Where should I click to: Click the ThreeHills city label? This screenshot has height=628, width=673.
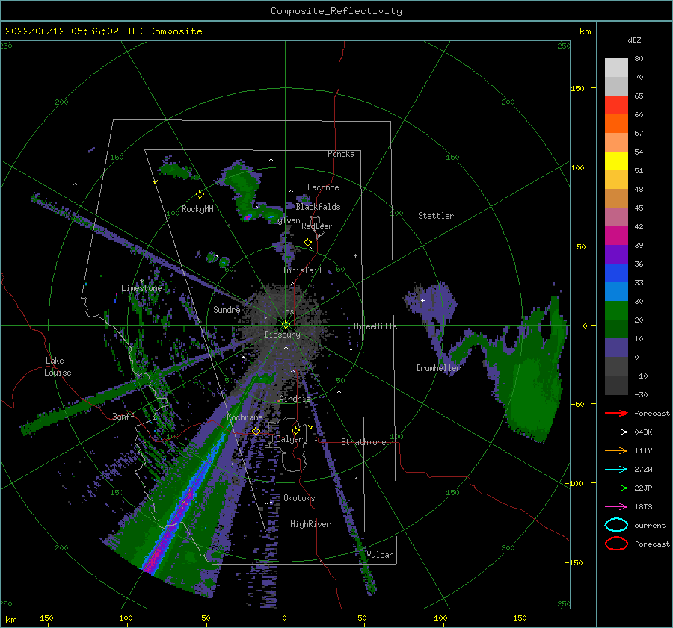[x=375, y=326]
